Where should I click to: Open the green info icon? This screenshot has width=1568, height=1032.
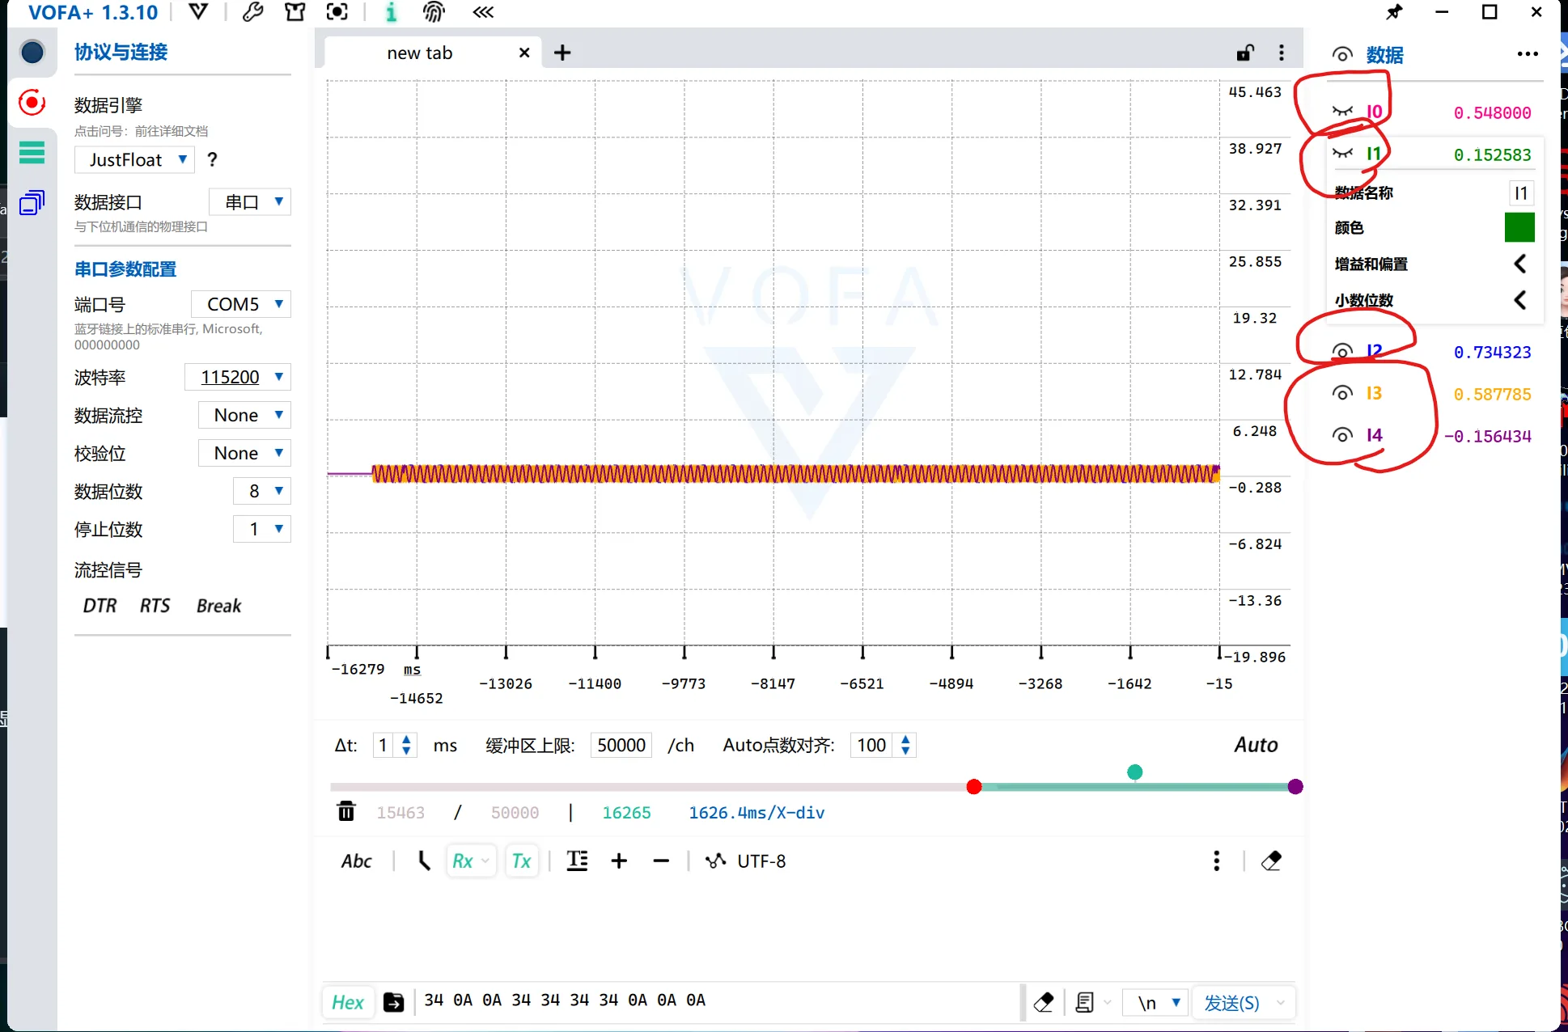tap(392, 12)
